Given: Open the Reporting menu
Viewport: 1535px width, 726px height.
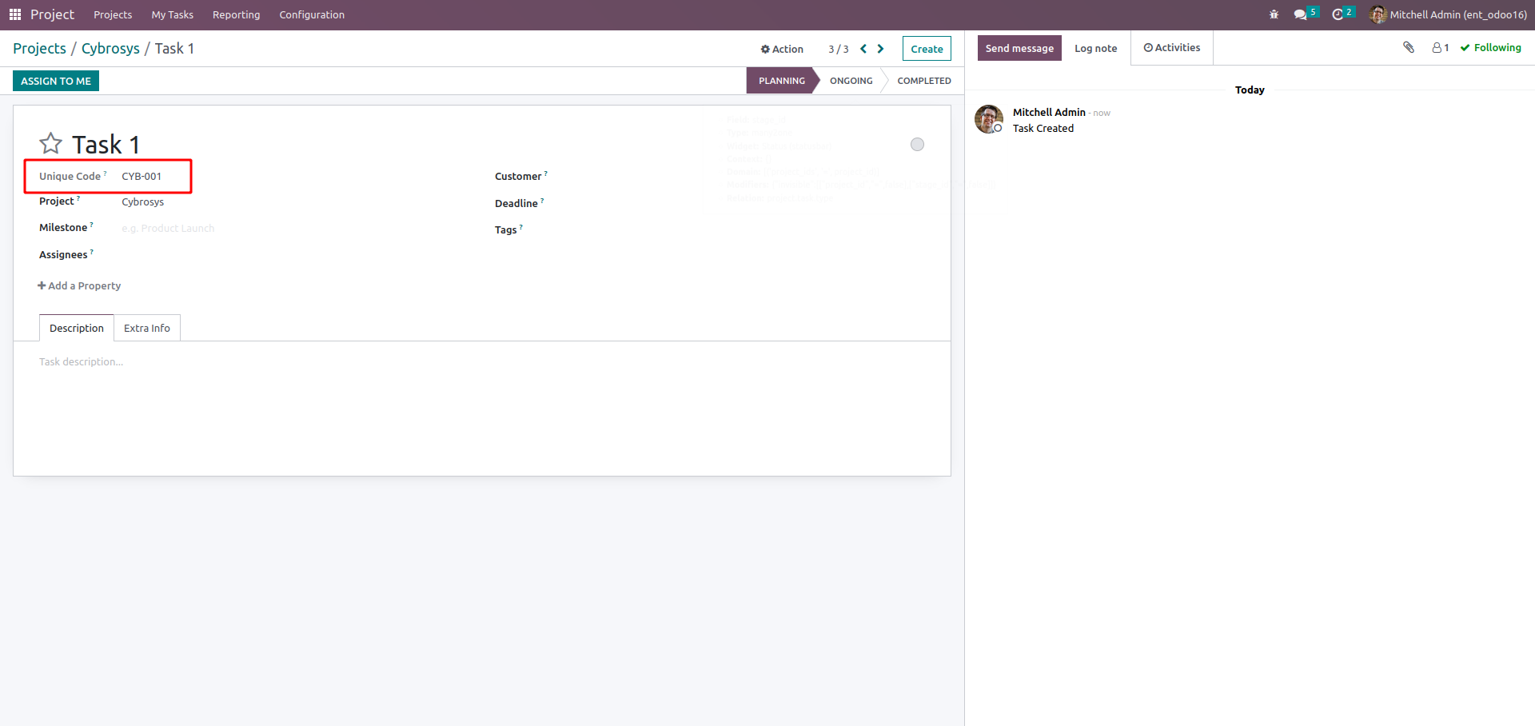Looking at the screenshot, I should pyautogui.click(x=236, y=14).
